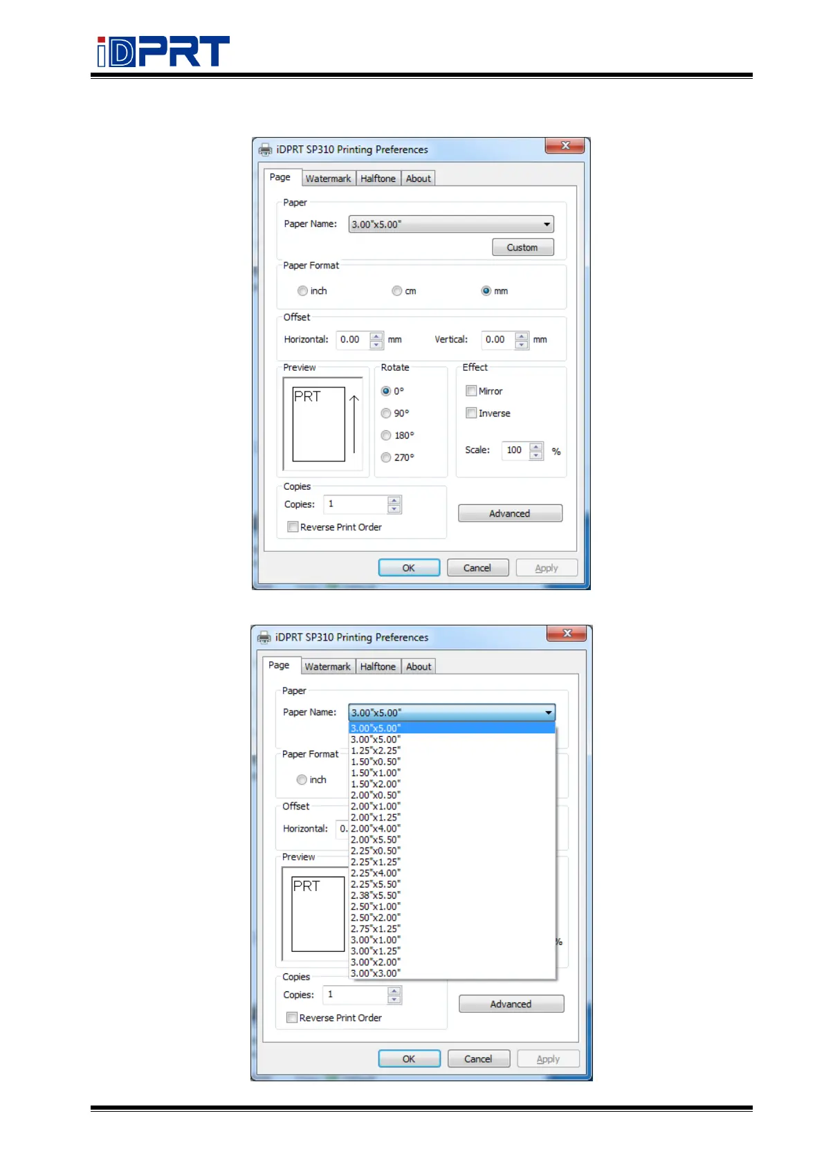Choose 1.50"x2.00" paper size
Screen dimensions: 824x1165
[452, 784]
